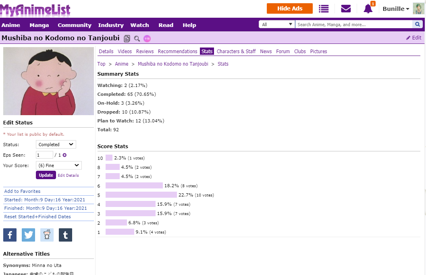Open the Status Completed dropdown

tap(56, 145)
